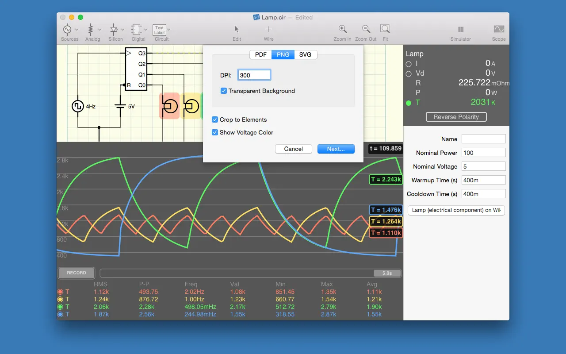Viewport: 566px width, 354px height.
Task: Expand the Analog dropdown arrow
Action: tap(100, 30)
